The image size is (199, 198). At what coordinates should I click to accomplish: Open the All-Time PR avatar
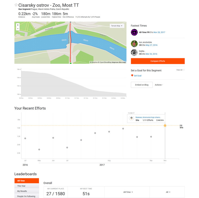tap(134, 32)
